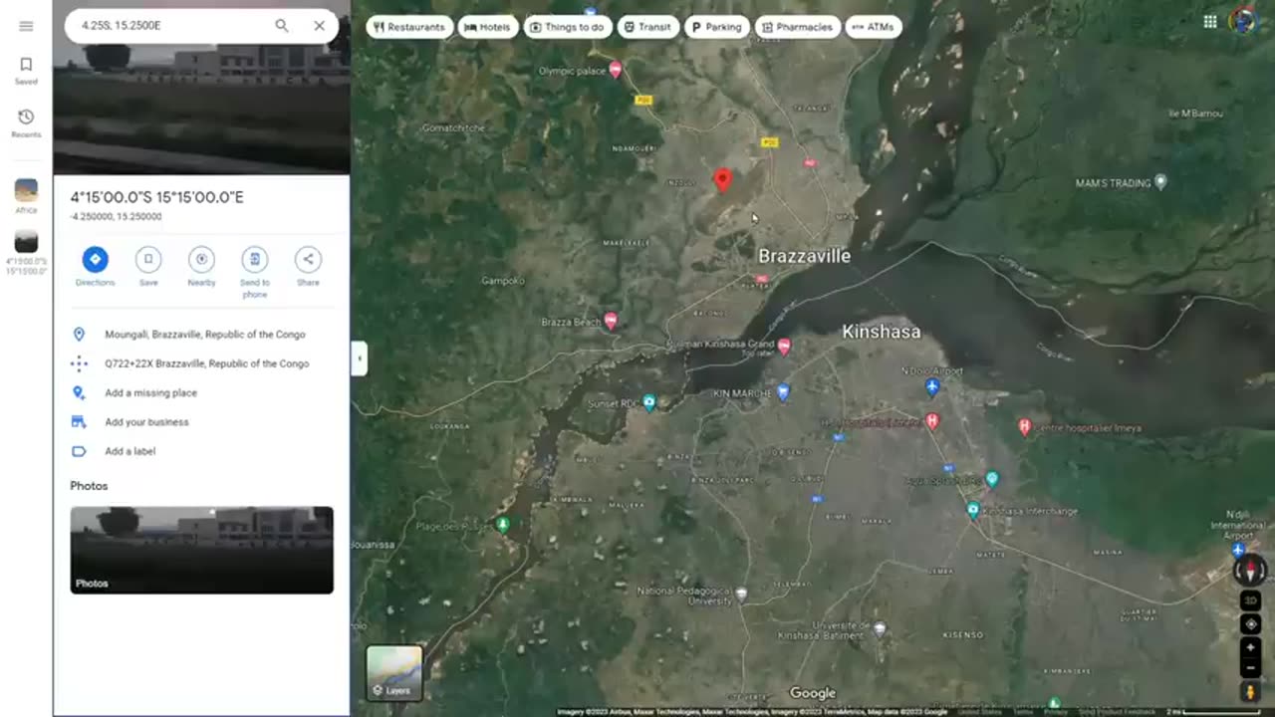1275x717 pixels.
Task: Click the Olympic palace map pin
Action: point(616,70)
